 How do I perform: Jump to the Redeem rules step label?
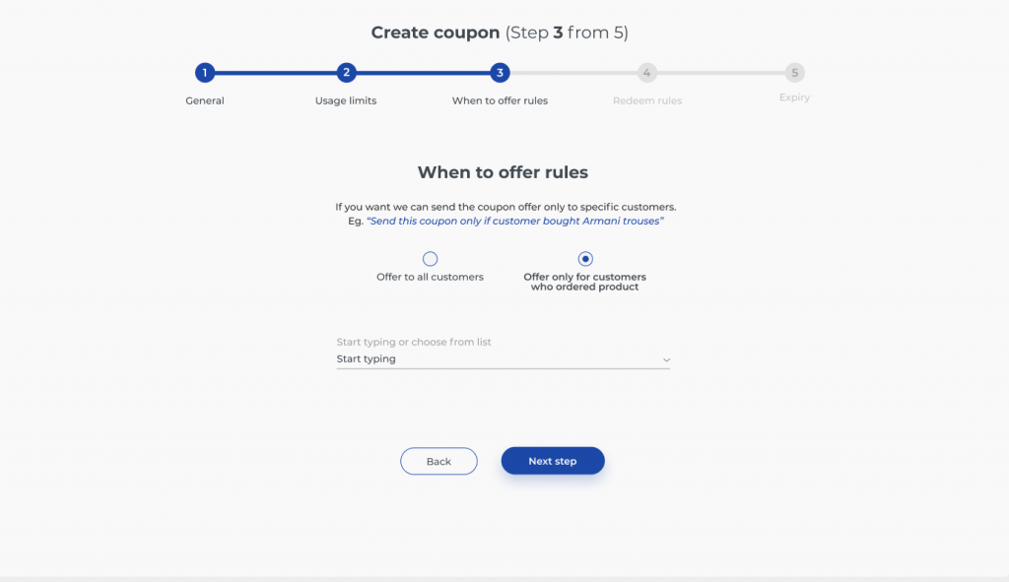(x=647, y=100)
